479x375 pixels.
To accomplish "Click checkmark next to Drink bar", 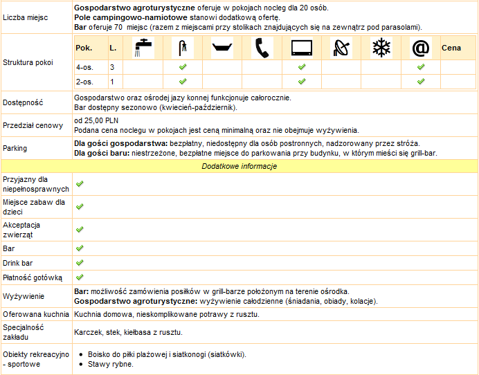I will click(x=80, y=263).
